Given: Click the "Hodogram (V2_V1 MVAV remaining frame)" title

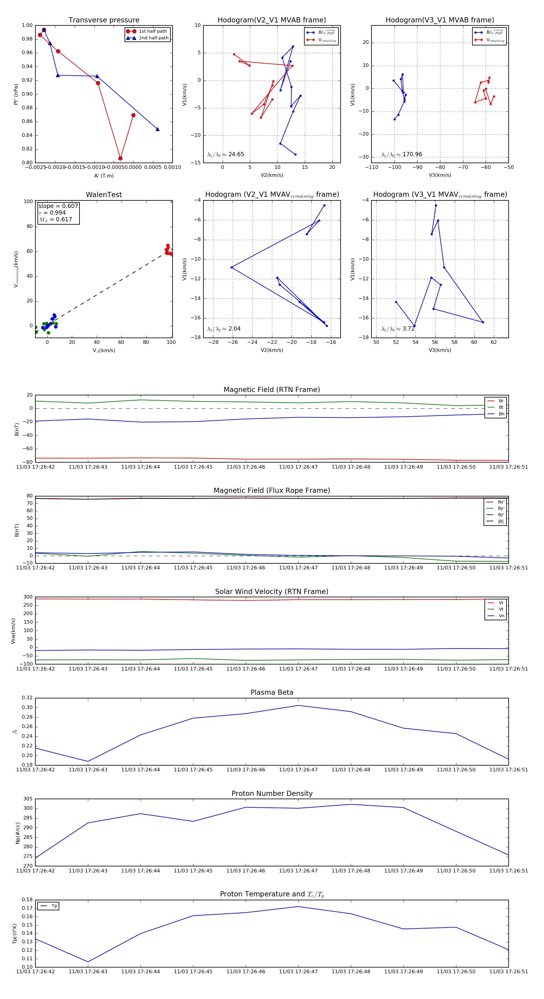Looking at the screenshot, I should [272, 195].
